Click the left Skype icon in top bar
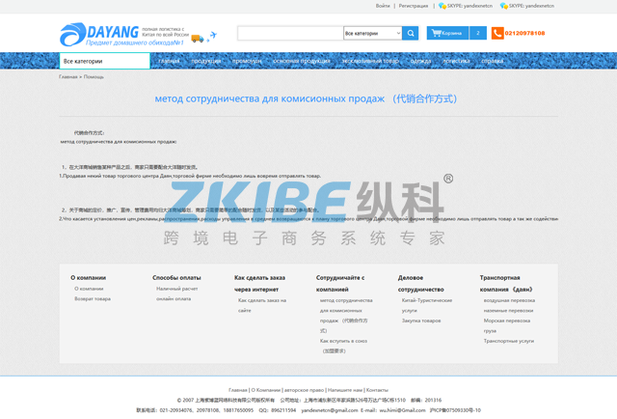This screenshot has height=419, width=617. 443,6
